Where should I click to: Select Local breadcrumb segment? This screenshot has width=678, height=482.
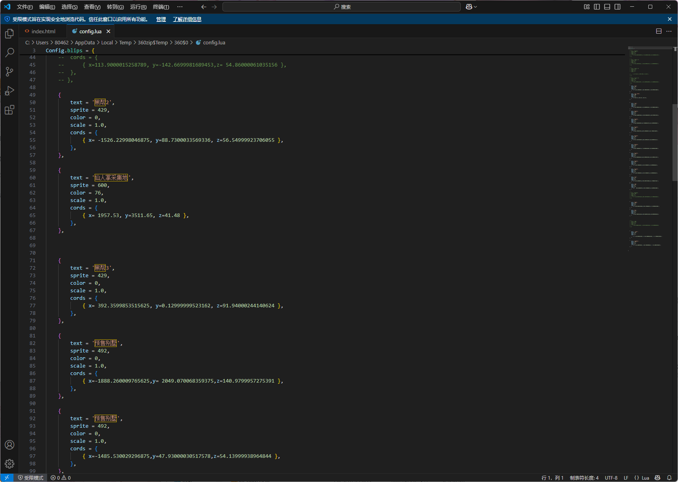pos(107,42)
